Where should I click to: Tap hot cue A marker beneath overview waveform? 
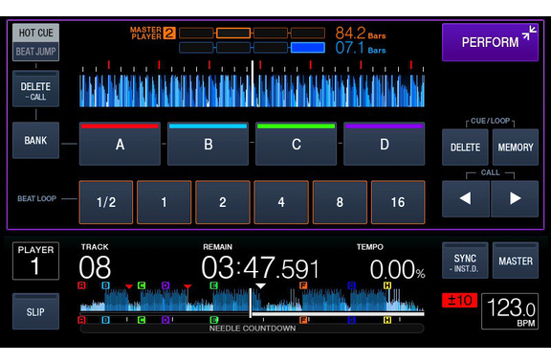81,320
